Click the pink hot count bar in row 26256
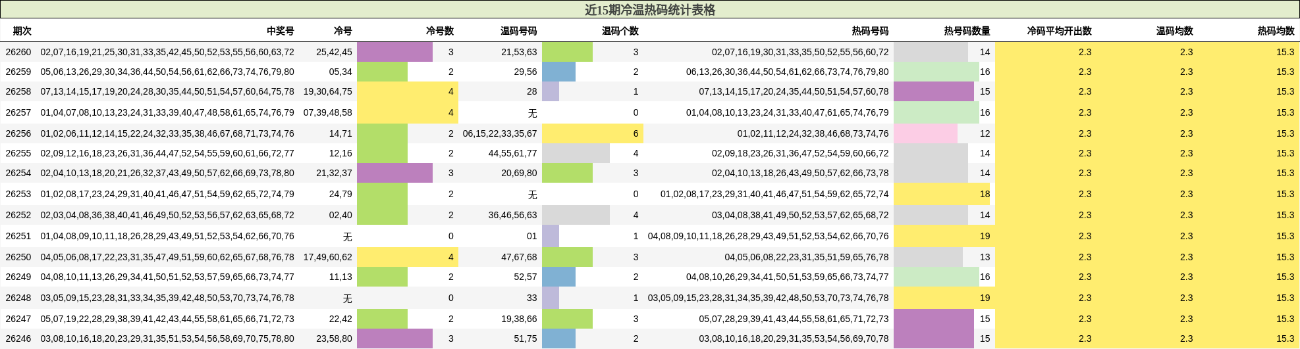The image size is (1300, 349). tap(925, 133)
